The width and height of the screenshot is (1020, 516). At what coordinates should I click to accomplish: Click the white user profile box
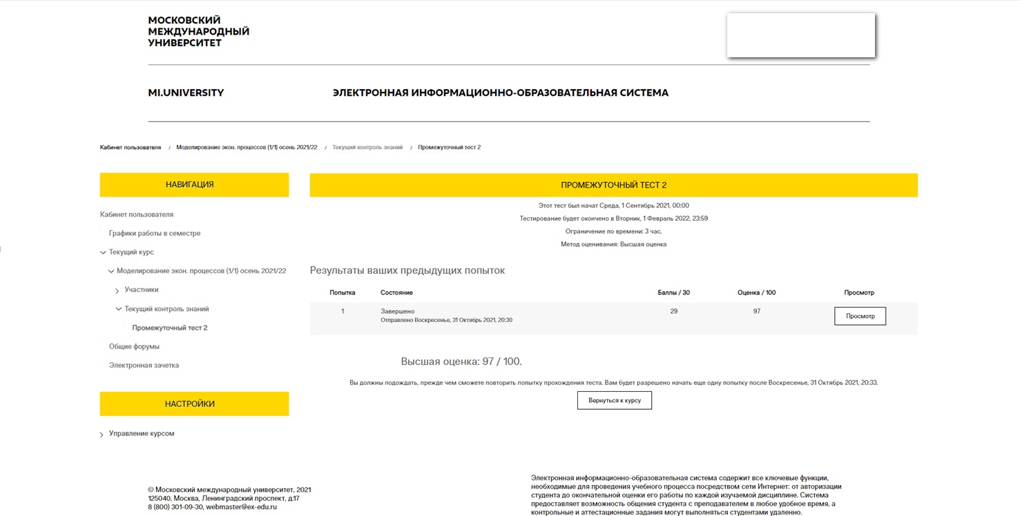click(800, 34)
